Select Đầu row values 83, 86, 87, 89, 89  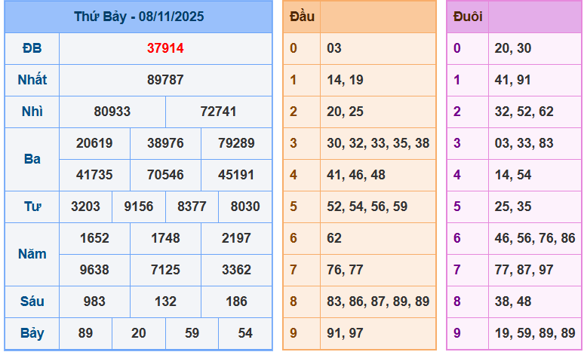coord(378,301)
